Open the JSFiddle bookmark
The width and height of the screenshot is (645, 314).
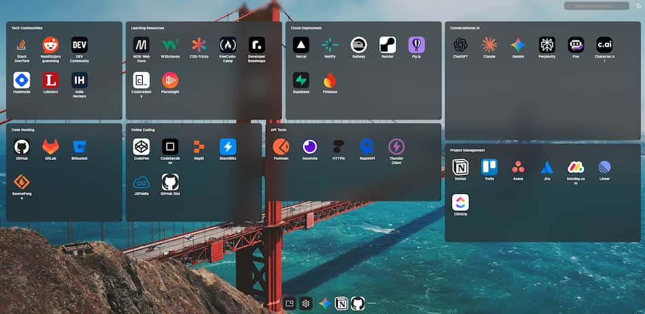coord(141,182)
